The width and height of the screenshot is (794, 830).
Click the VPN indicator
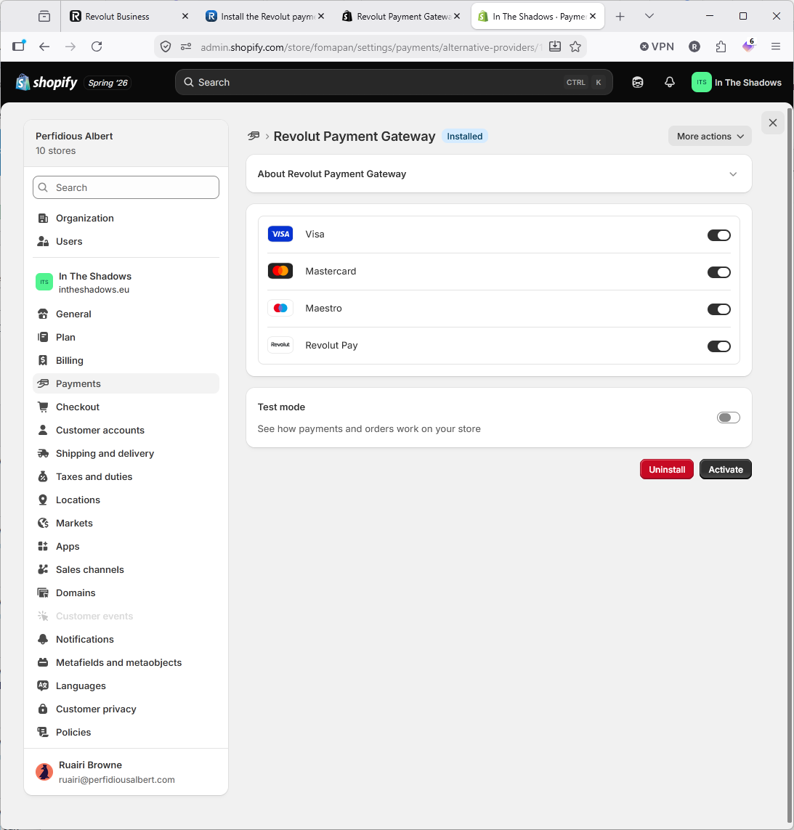[657, 46]
